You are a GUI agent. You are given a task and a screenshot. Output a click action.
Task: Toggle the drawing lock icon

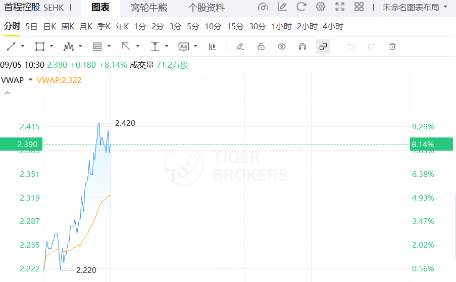[261, 46]
